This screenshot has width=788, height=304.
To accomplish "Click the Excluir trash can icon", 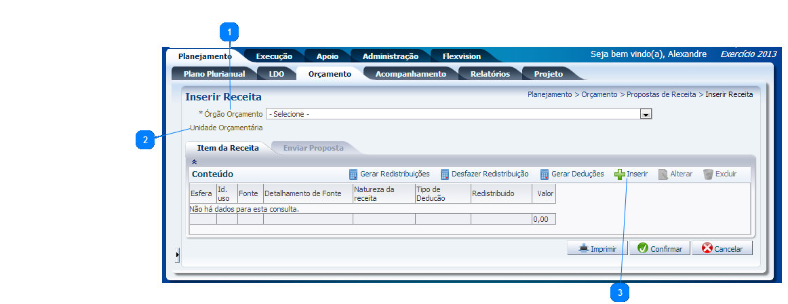I will pyautogui.click(x=709, y=174).
